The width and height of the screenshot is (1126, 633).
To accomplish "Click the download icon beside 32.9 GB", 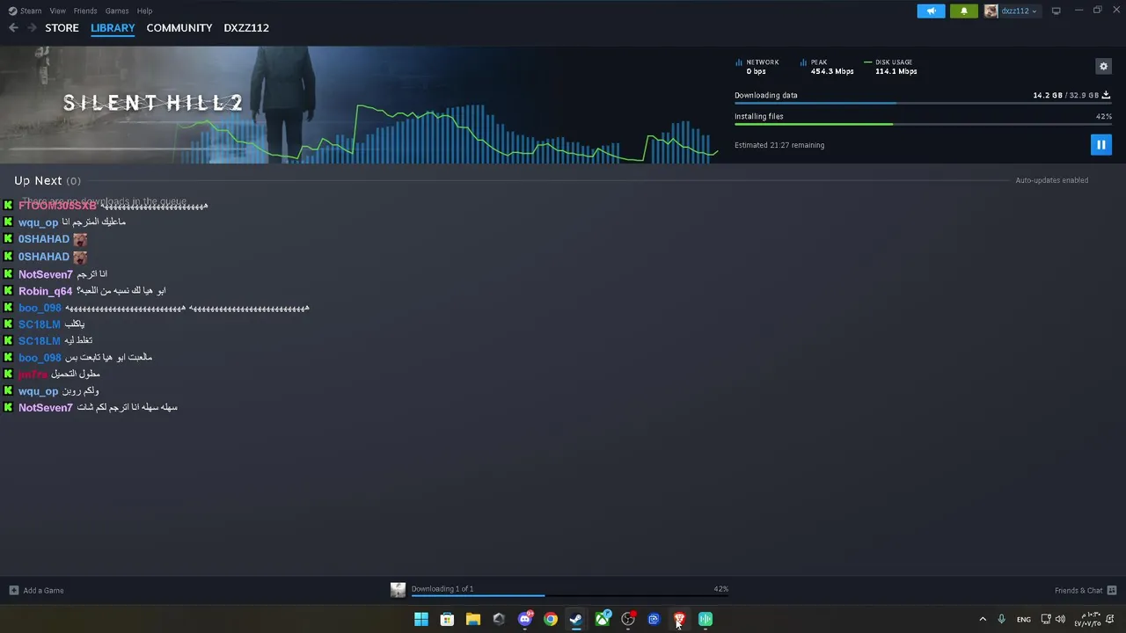I will coord(1106,95).
